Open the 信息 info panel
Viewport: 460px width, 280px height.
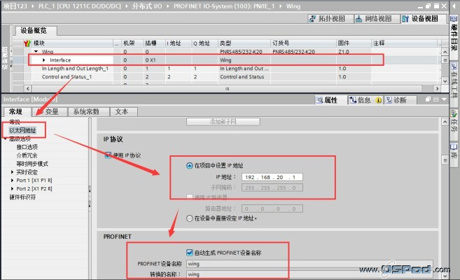(361, 100)
